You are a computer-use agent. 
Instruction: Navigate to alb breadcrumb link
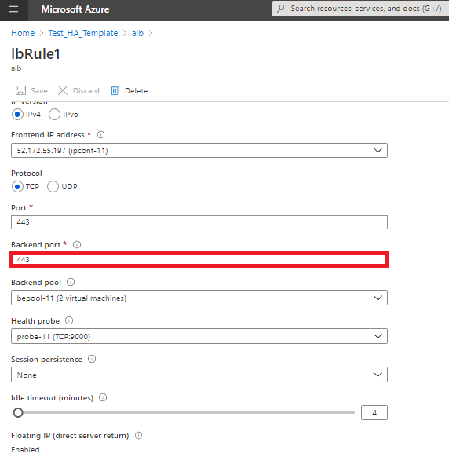(137, 33)
